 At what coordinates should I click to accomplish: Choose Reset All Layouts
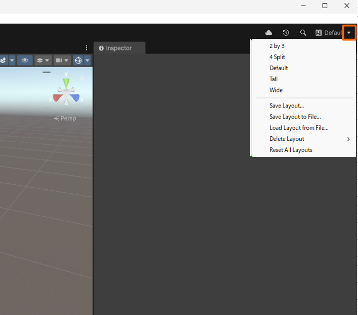pos(291,150)
